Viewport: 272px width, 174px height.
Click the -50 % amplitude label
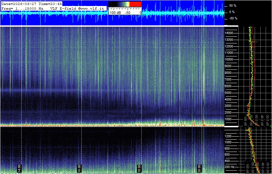[x=233, y=18]
